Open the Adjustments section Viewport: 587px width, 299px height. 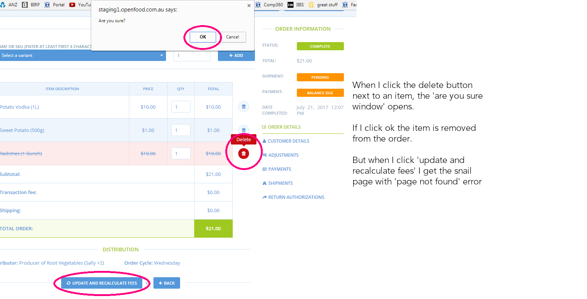coord(281,155)
